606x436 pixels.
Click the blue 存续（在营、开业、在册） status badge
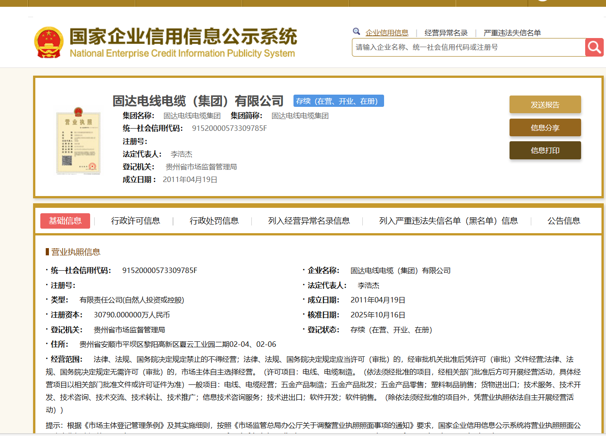tap(338, 101)
